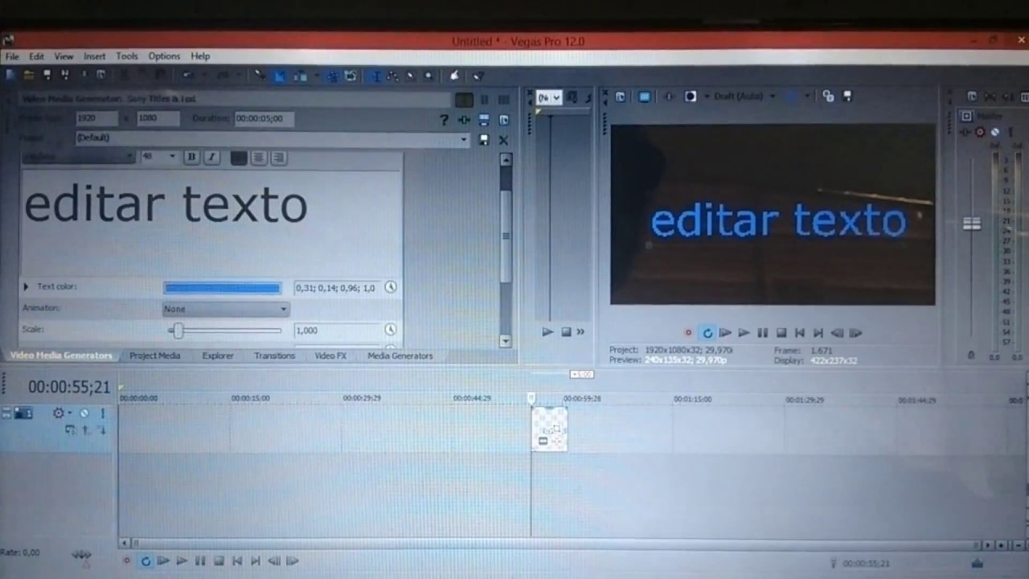Click the Video Preview on External Monitor icon
1029x579 pixels.
pos(644,96)
